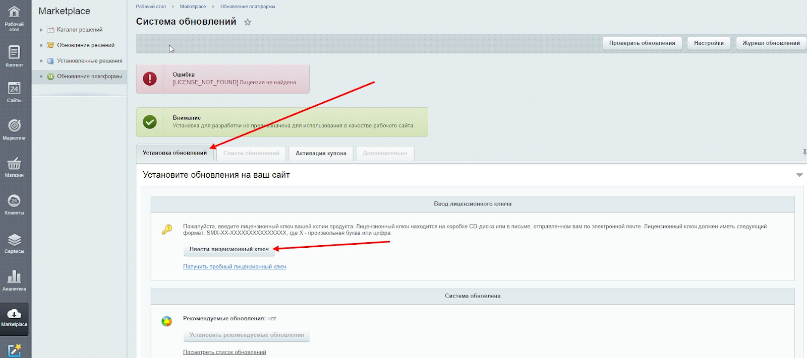Switch to the Активация купона tab
The height and width of the screenshot is (358, 807).
[x=321, y=153]
